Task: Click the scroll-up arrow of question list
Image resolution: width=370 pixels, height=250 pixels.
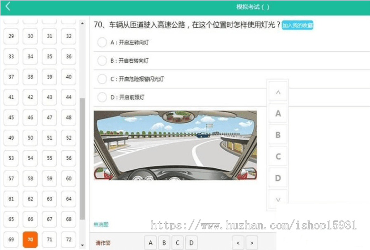Action: click(x=82, y=23)
